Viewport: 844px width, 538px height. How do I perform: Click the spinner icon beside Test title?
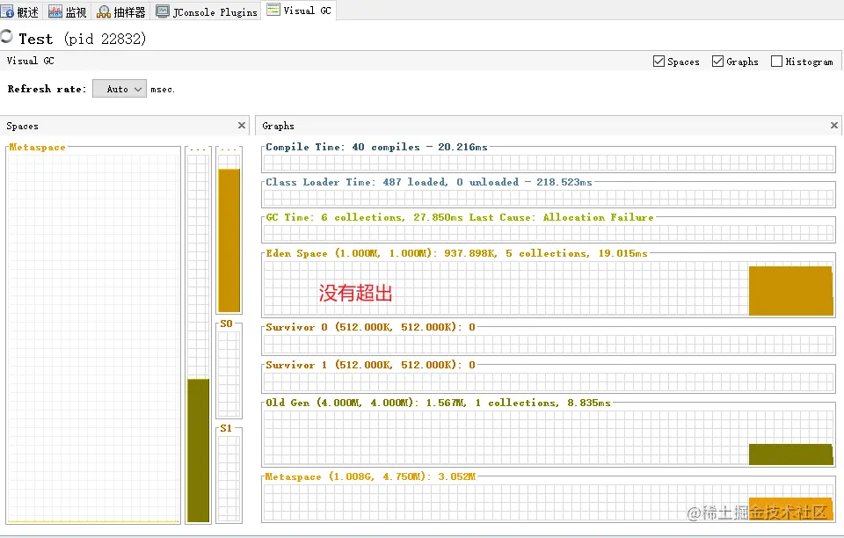tap(6, 37)
